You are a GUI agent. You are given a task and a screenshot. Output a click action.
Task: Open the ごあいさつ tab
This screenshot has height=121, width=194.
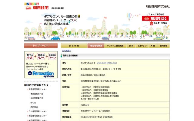(142, 46)
